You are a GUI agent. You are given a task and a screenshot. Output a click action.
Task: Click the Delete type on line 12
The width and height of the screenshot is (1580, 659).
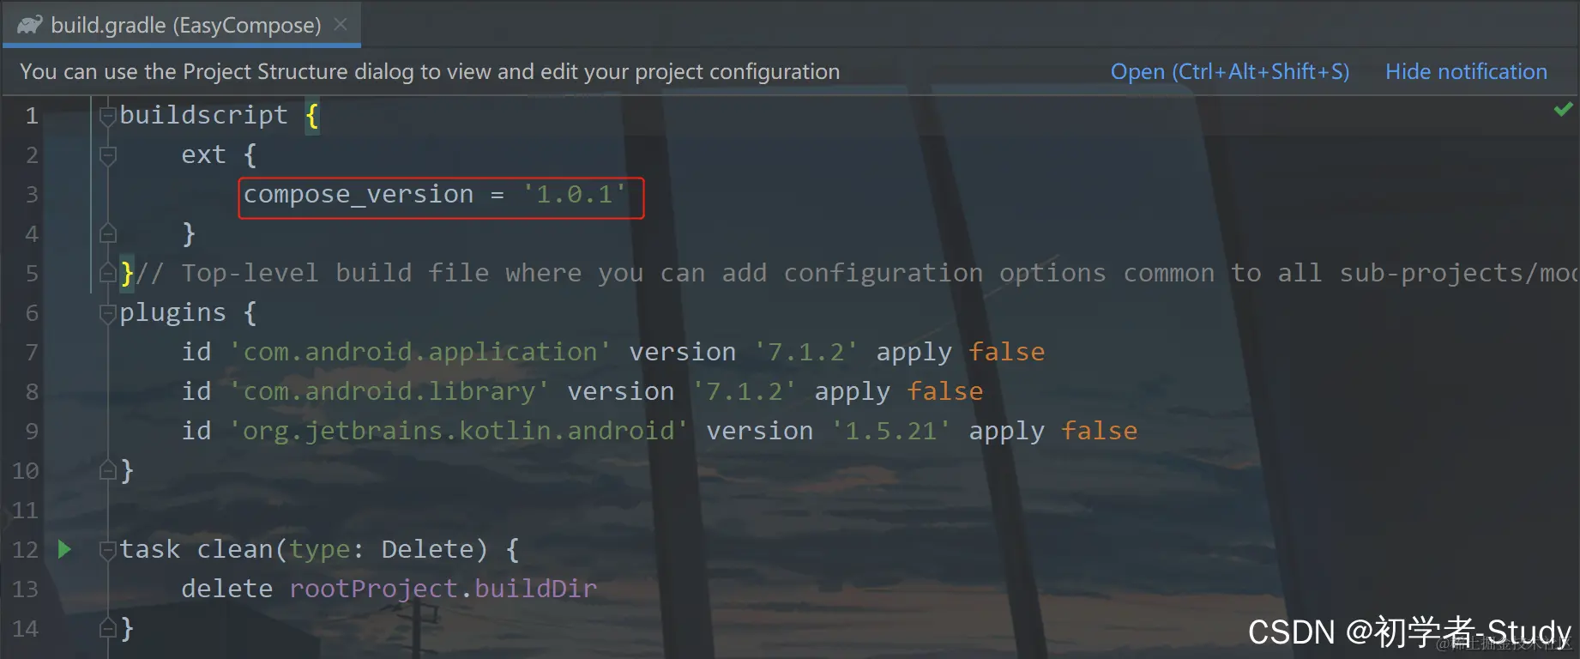(426, 549)
